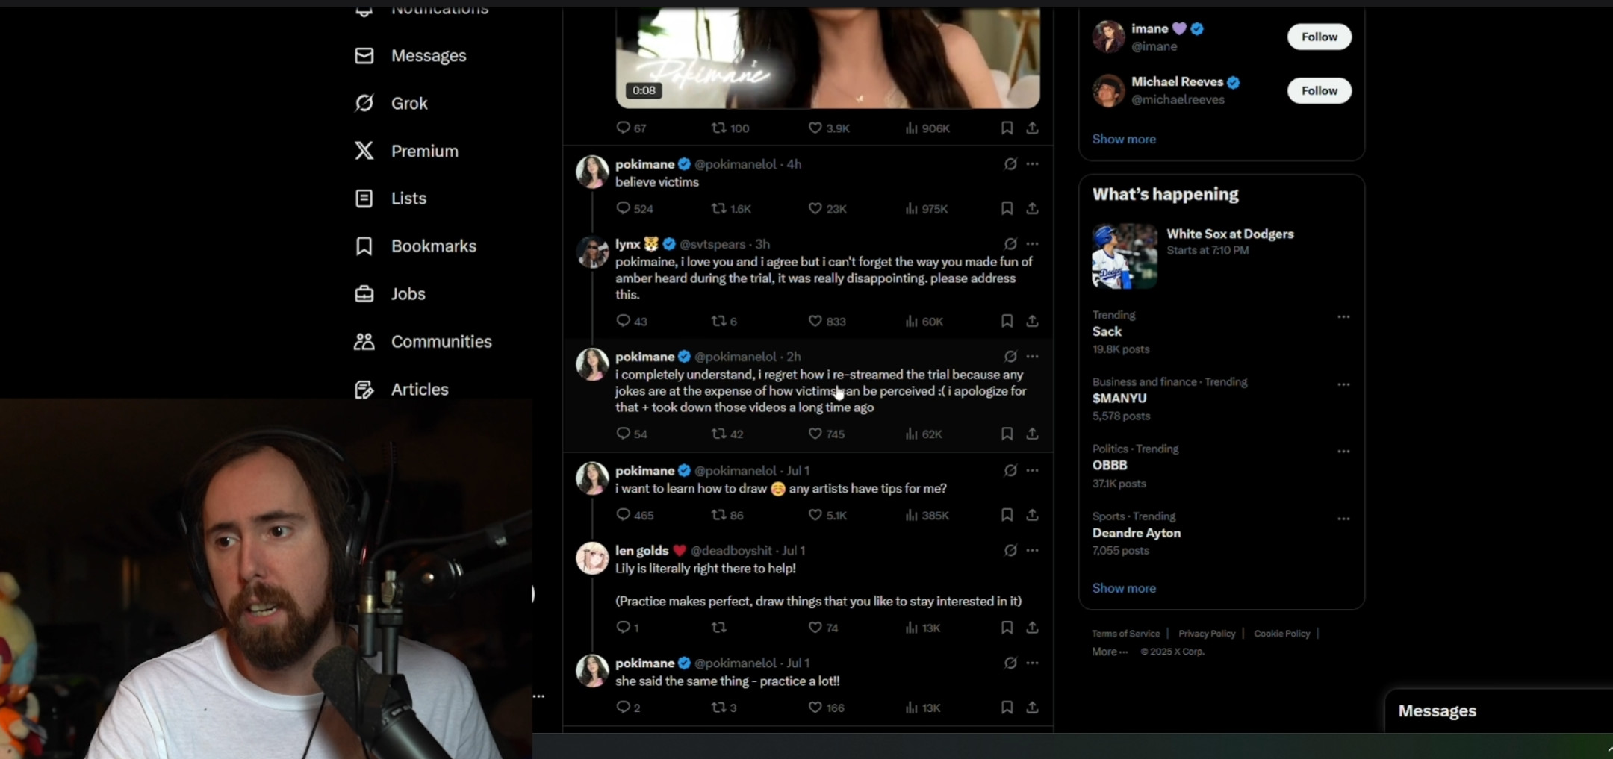Open the White Sox at Dodgers event
This screenshot has width=1613, height=759.
point(1222,256)
